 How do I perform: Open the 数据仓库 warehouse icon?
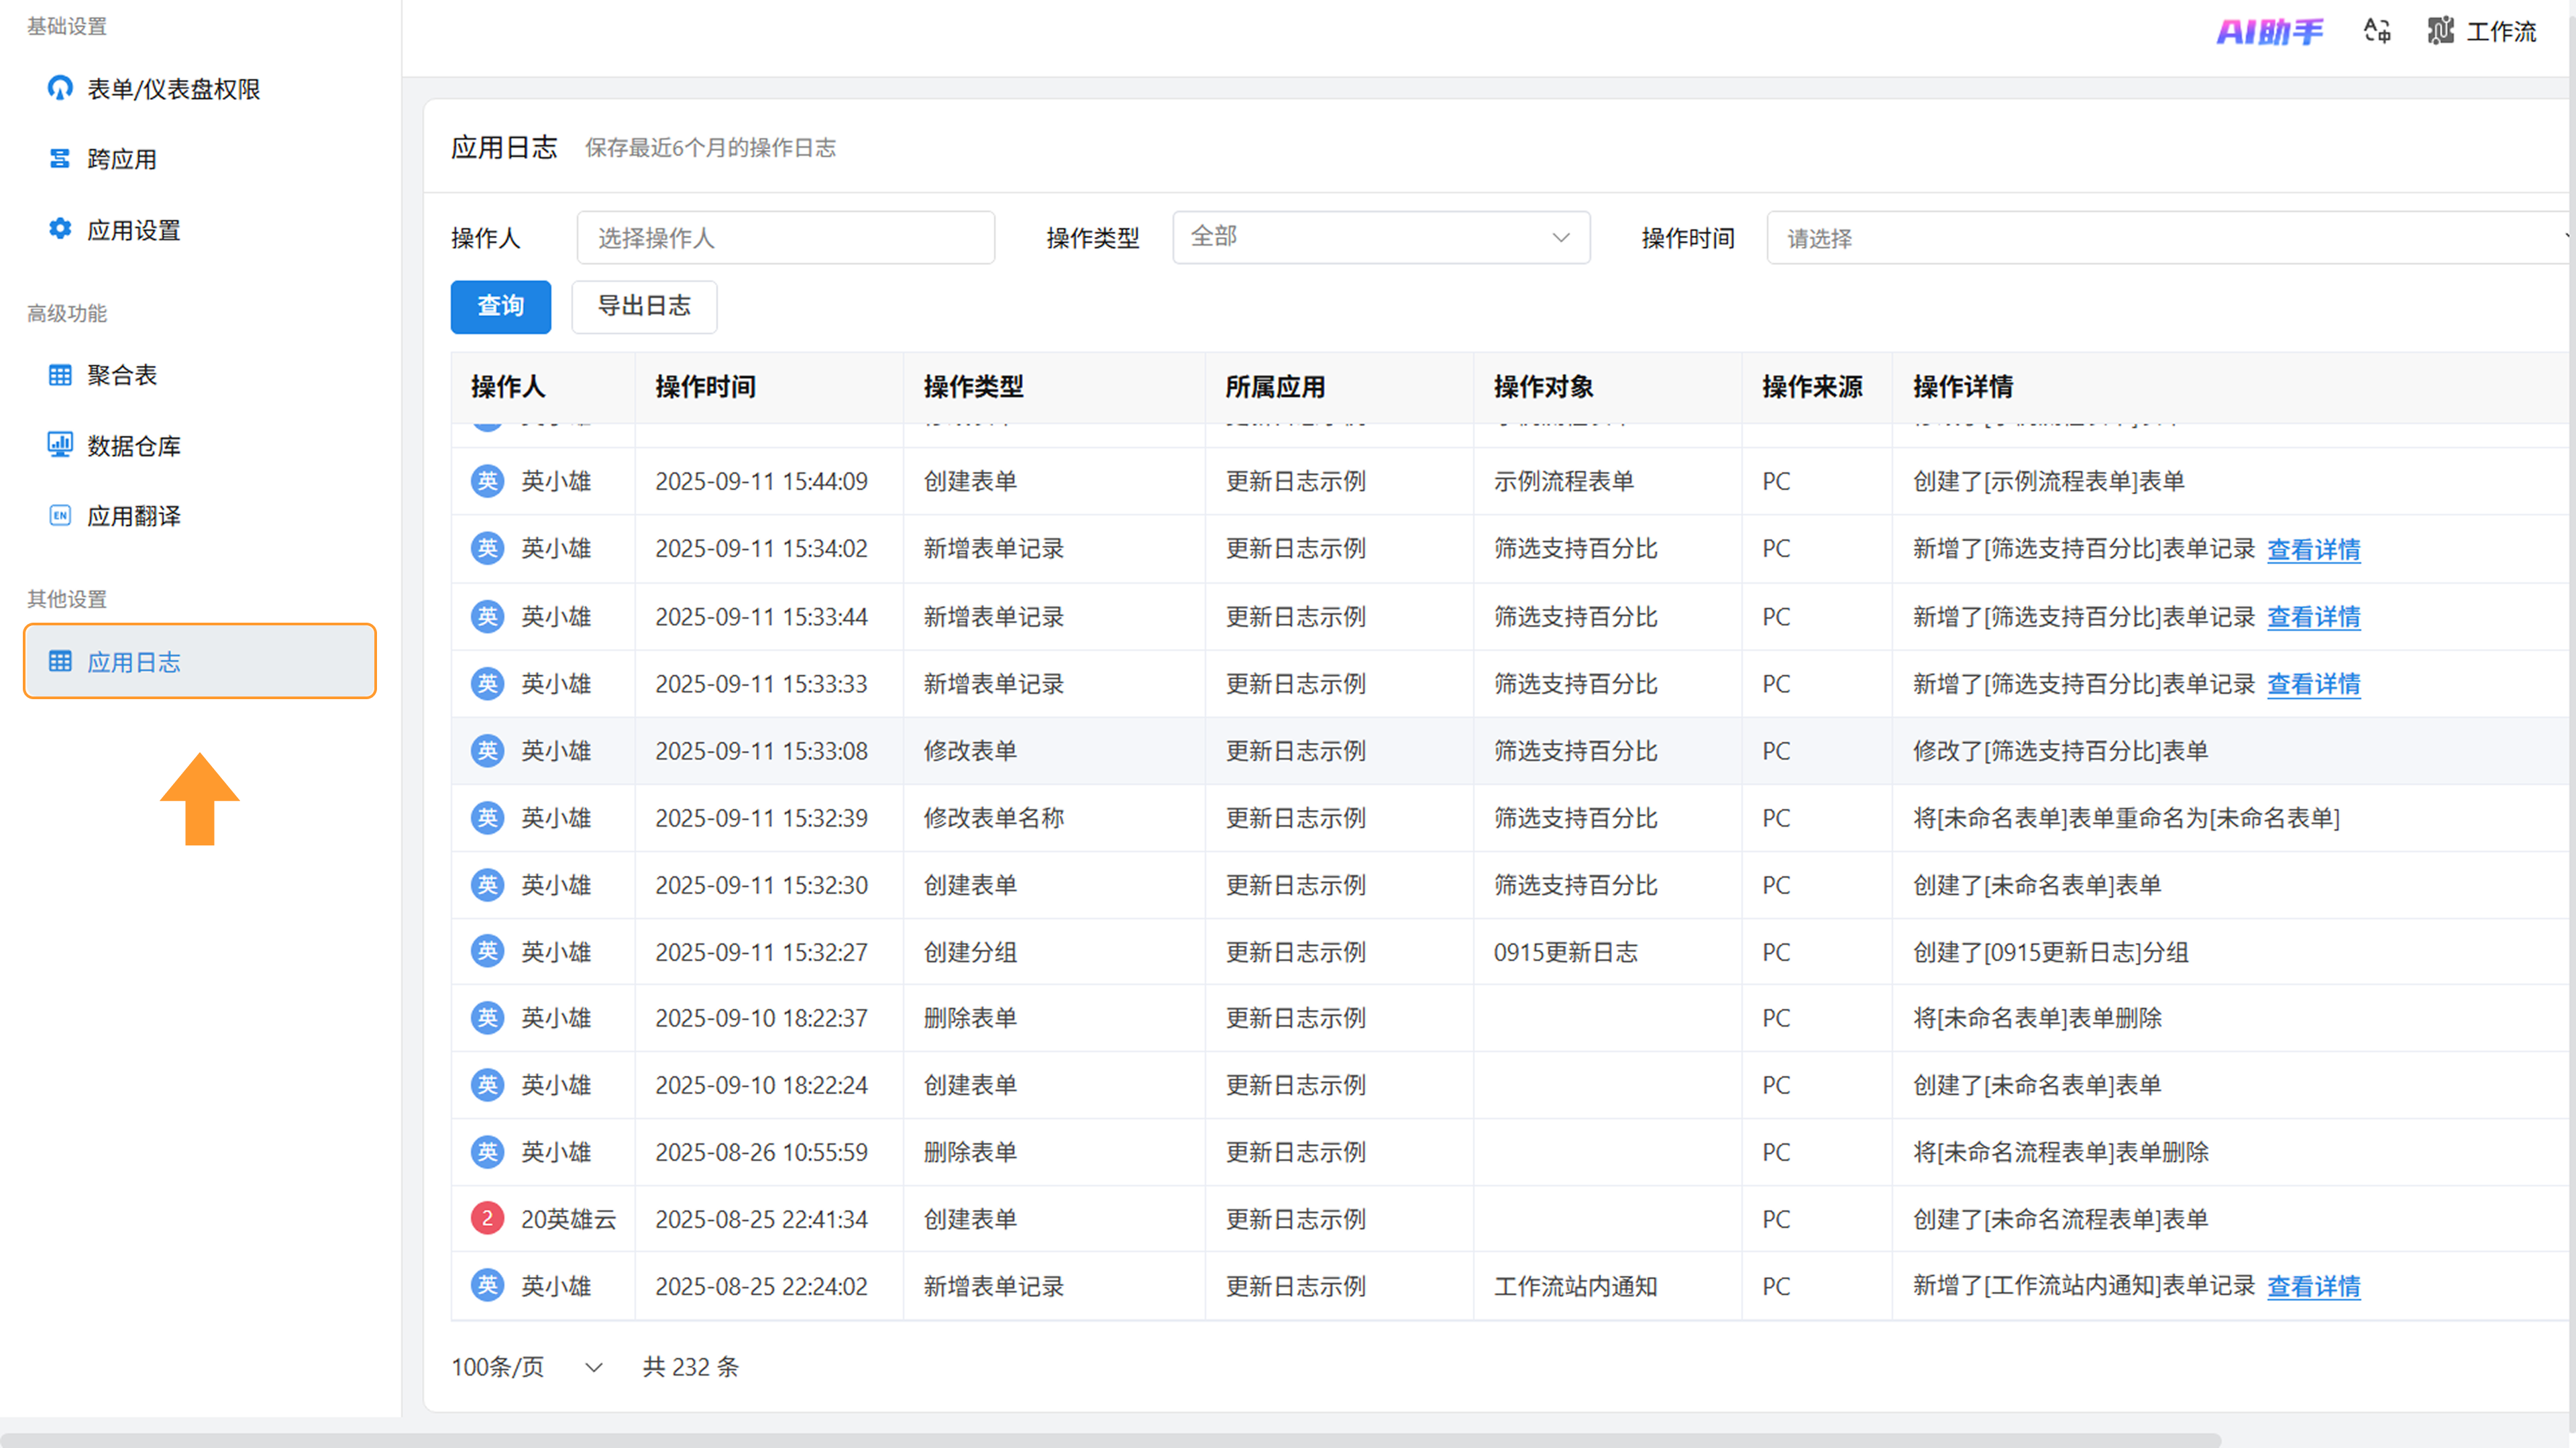pos(60,445)
